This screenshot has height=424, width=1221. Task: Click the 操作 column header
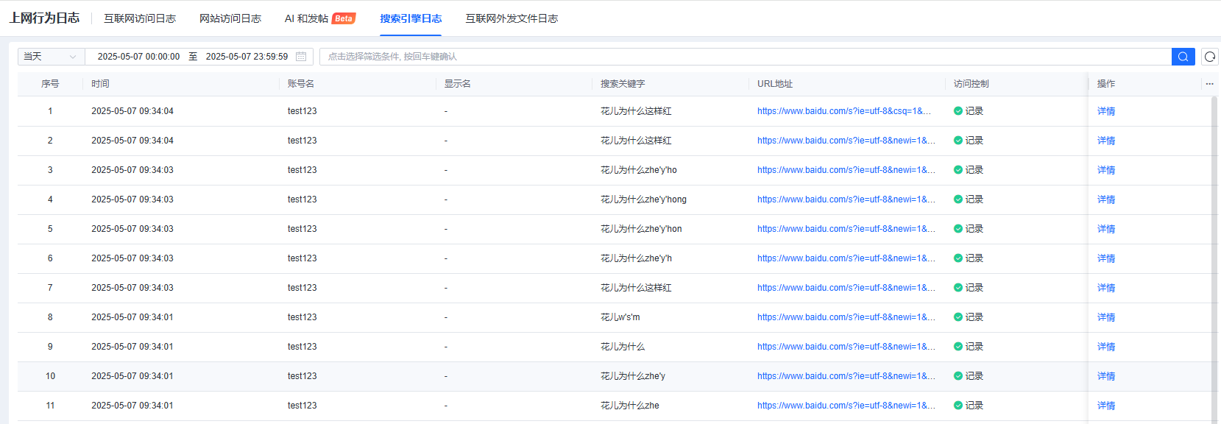click(x=1106, y=84)
